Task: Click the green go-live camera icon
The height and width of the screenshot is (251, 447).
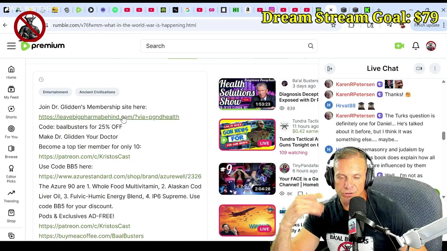Action: pyautogui.click(x=399, y=46)
